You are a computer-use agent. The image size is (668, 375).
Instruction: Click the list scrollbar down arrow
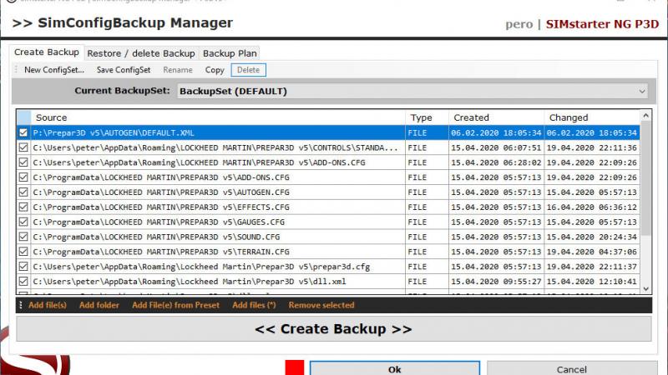tap(645, 288)
